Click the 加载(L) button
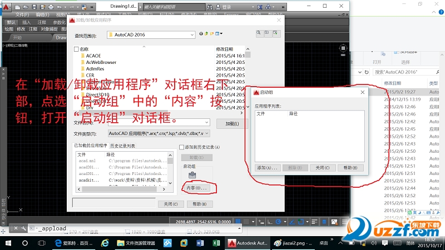Screen dimensions: 445x250 pyautogui.click(x=232, y=123)
